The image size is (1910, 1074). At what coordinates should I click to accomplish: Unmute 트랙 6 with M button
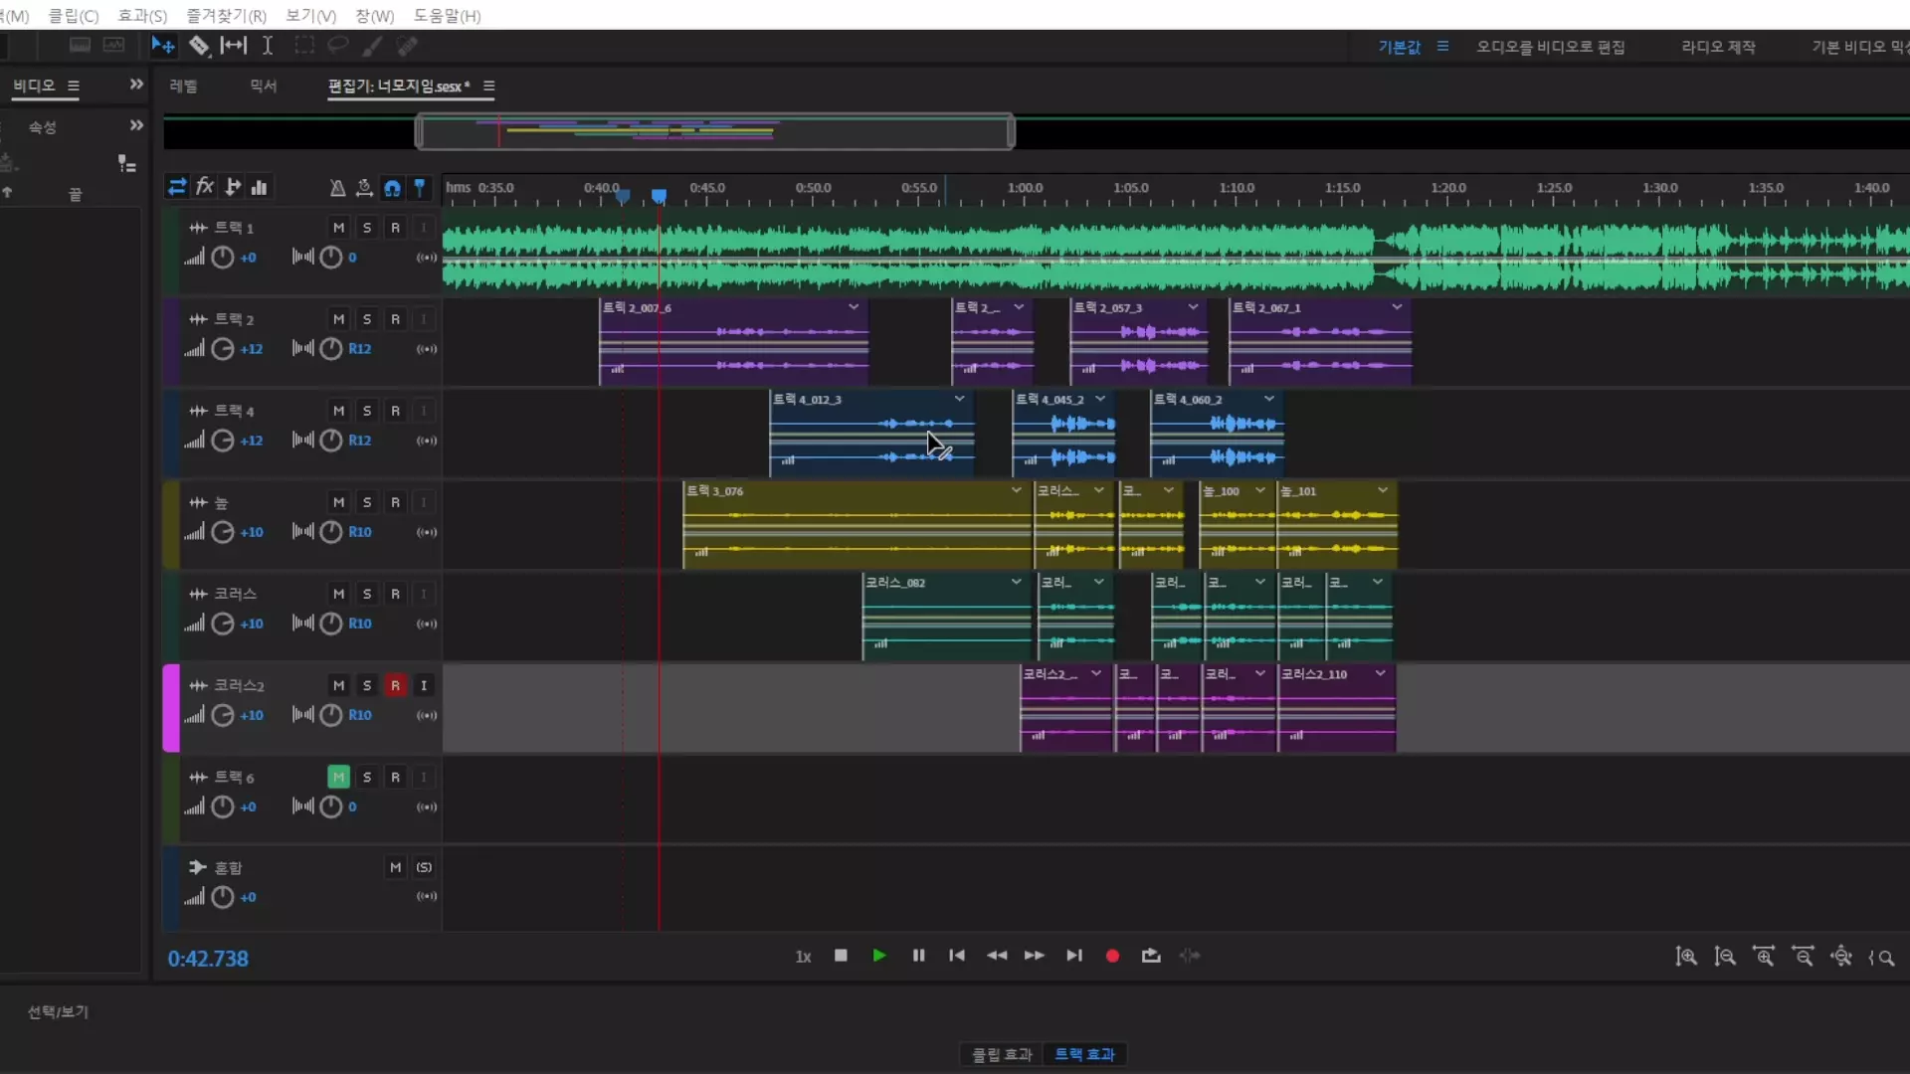click(338, 777)
